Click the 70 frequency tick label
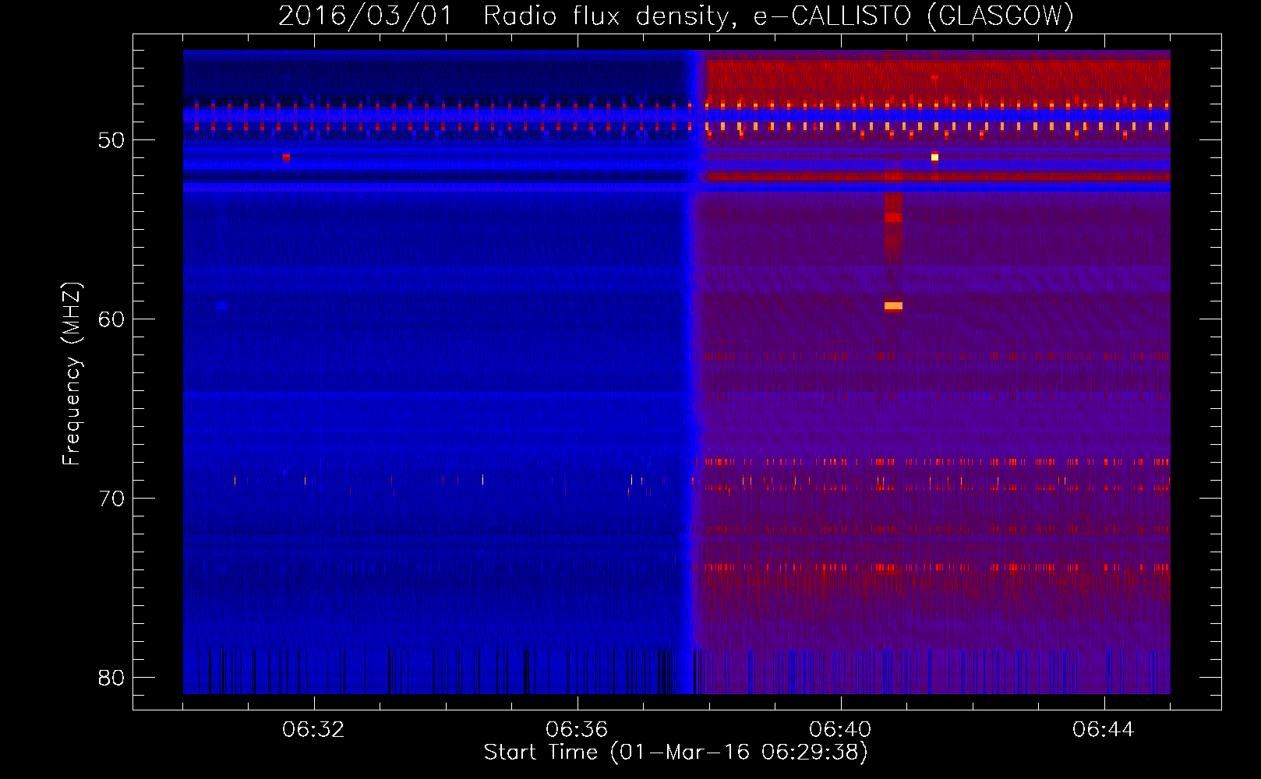1261x779 pixels. click(111, 499)
